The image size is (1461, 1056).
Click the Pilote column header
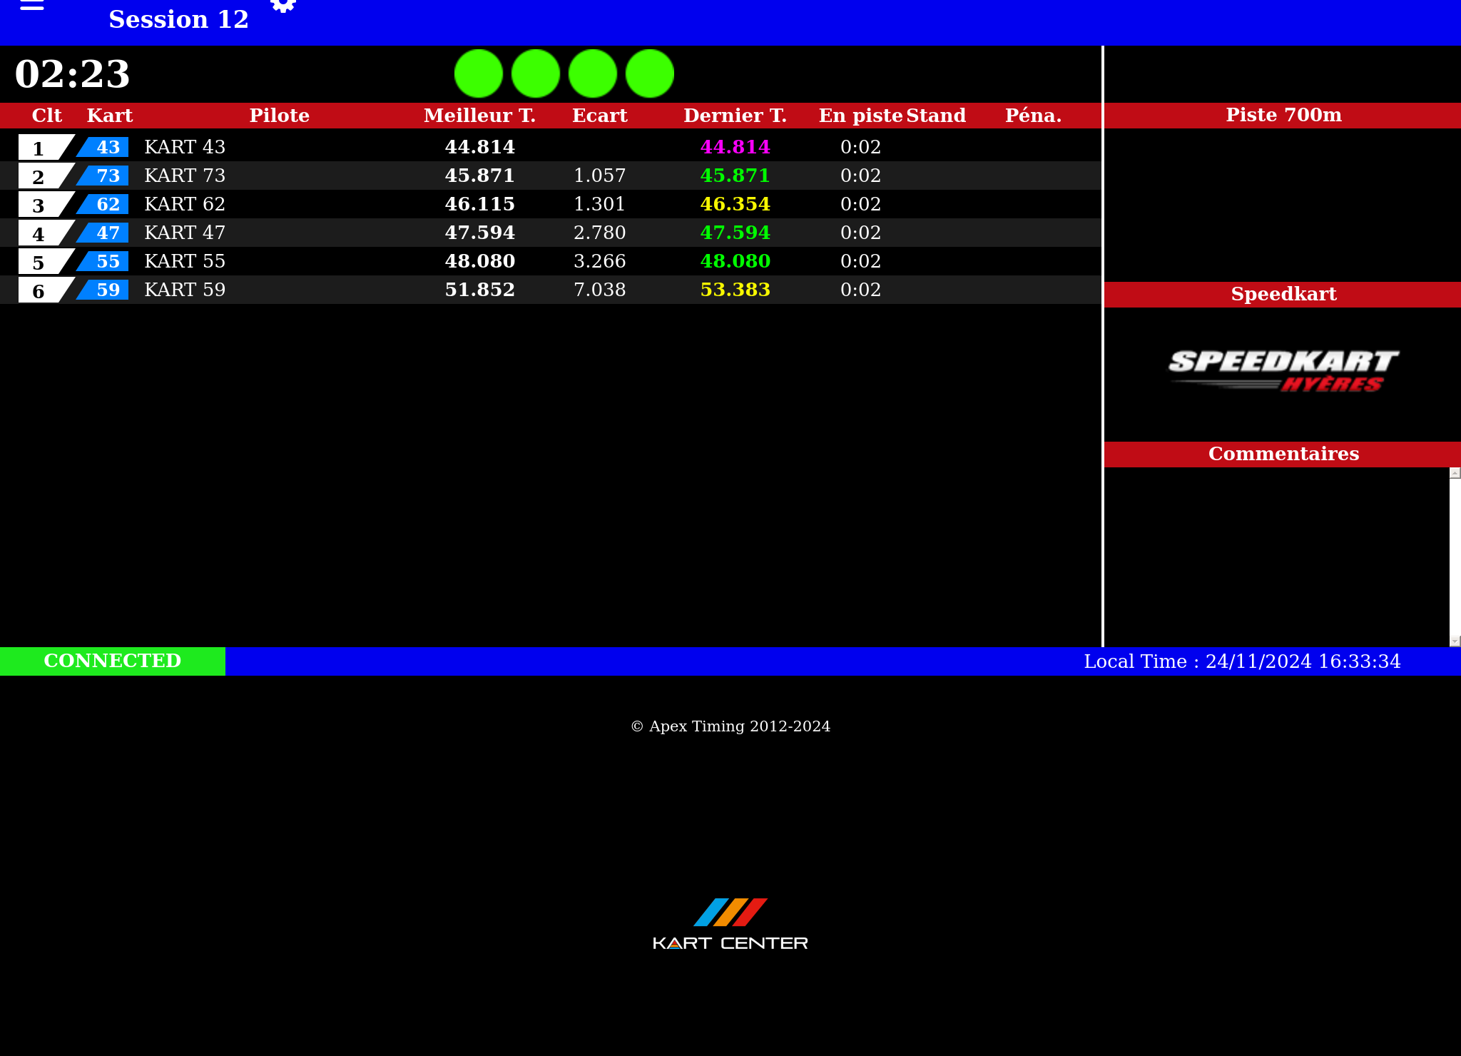coord(279,116)
